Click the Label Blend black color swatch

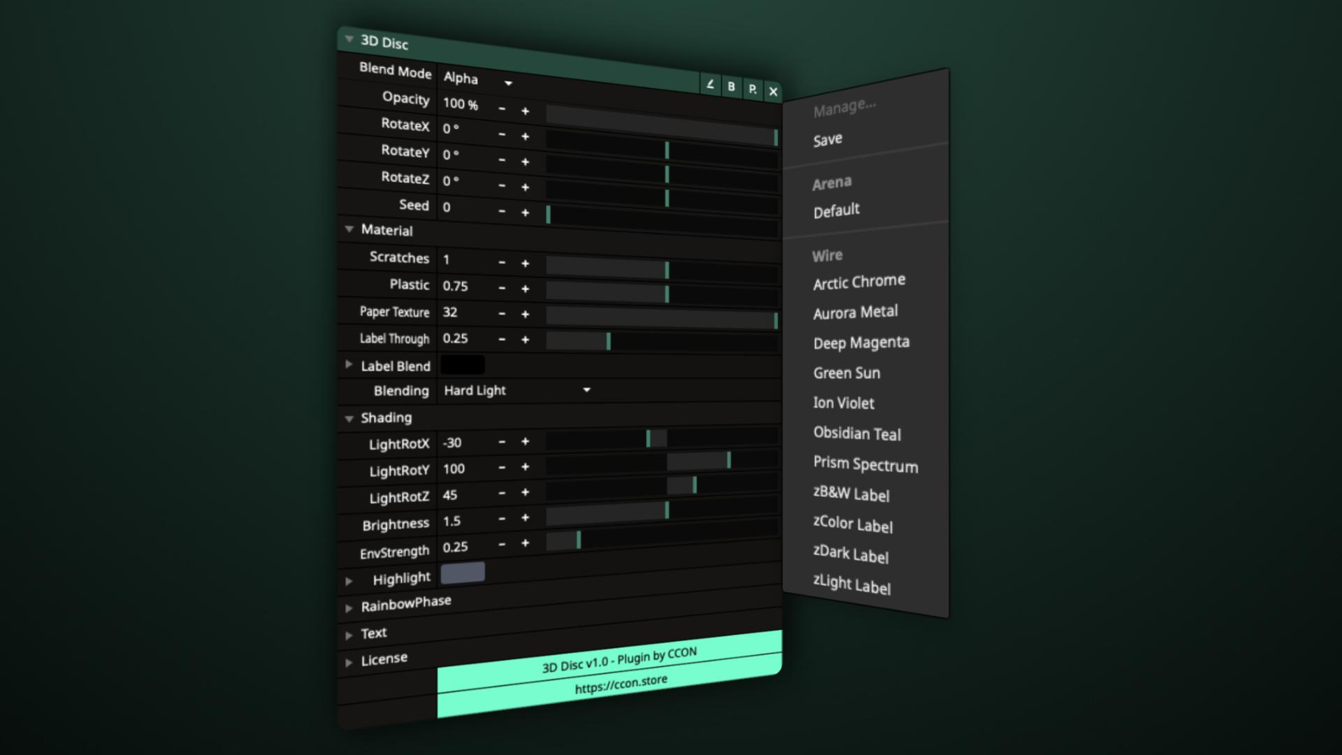pyautogui.click(x=462, y=364)
